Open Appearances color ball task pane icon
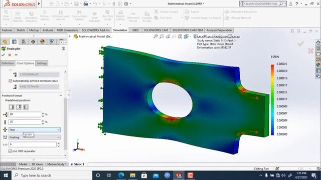321x180 pixels. point(318,65)
